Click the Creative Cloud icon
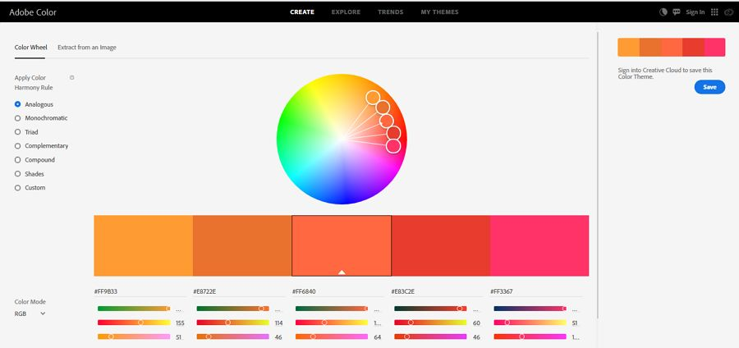The width and height of the screenshot is (739, 348). (728, 12)
